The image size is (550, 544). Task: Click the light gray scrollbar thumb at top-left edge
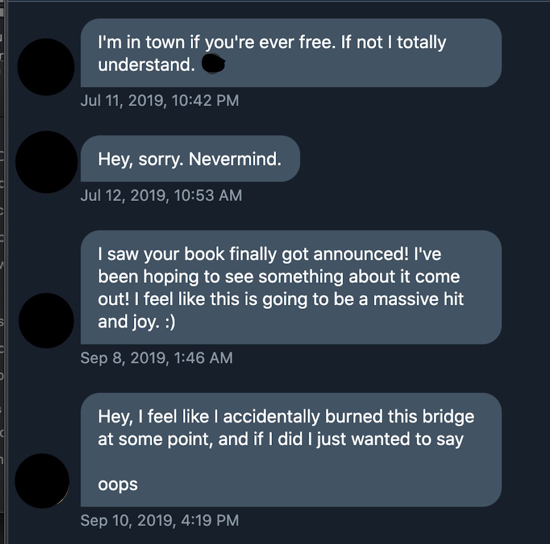(2, 12)
